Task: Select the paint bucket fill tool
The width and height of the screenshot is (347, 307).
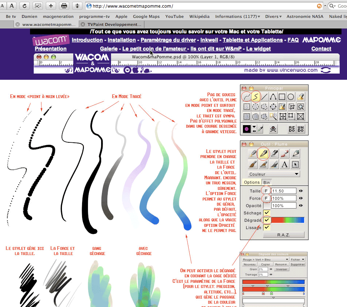Action: coord(300,97)
